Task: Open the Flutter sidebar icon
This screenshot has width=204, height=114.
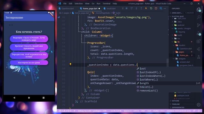Action: coord(199,49)
